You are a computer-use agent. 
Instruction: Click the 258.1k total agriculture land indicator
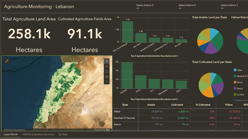tap(29, 34)
